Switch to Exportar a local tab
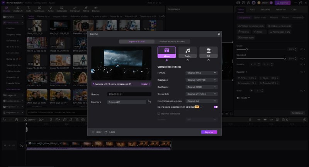 coord(137,42)
